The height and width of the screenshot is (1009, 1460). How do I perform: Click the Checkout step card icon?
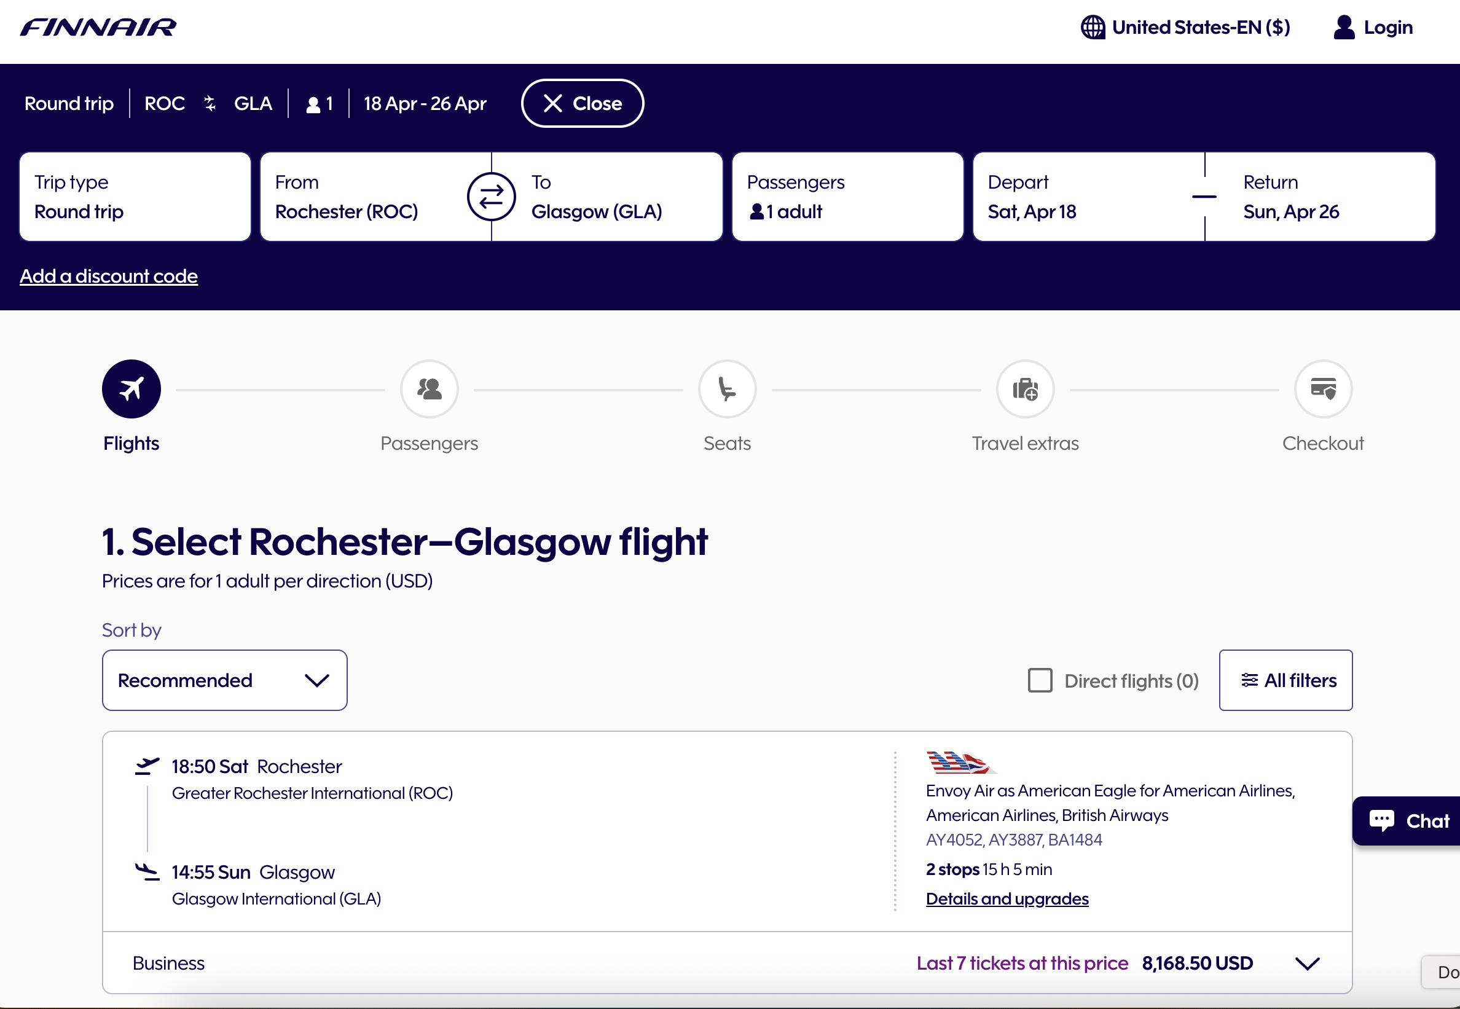(1323, 389)
